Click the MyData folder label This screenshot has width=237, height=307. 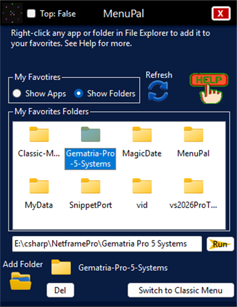point(39,205)
